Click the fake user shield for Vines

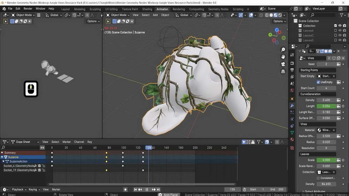(x=334, y=58)
